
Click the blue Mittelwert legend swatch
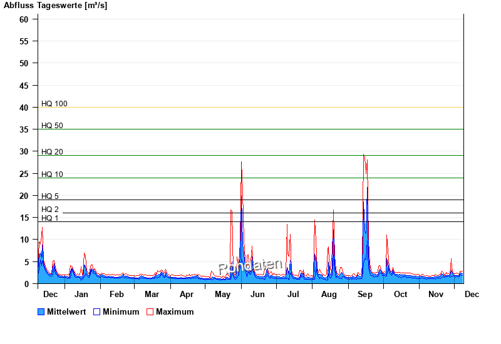(42, 311)
